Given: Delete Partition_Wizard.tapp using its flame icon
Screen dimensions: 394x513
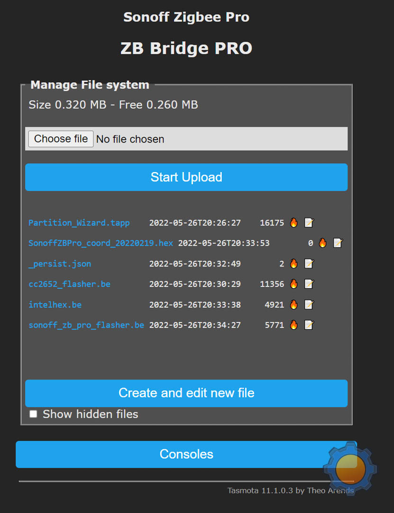Looking at the screenshot, I should tap(293, 222).
